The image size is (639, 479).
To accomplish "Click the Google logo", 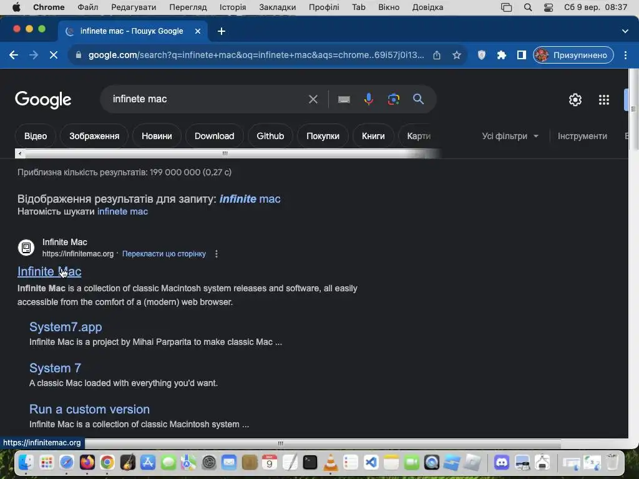I will click(43, 99).
